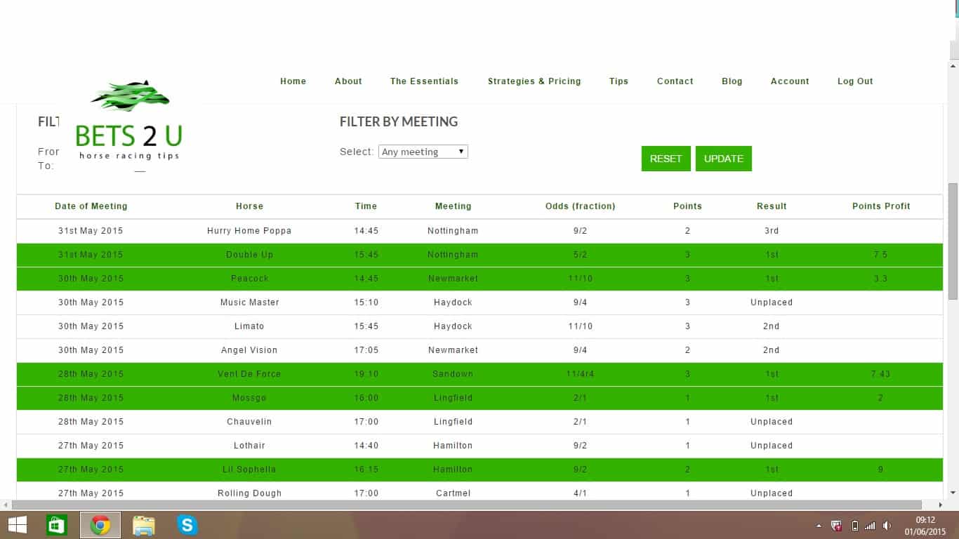
Task: Click the horizontal scrollbar right arrow
Action: tap(941, 505)
